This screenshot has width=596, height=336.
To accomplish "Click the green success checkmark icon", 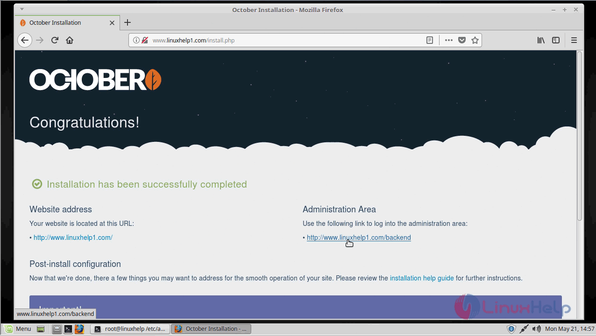I will click(37, 184).
